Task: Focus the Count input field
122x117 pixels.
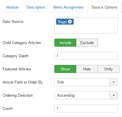Action: [86, 108]
